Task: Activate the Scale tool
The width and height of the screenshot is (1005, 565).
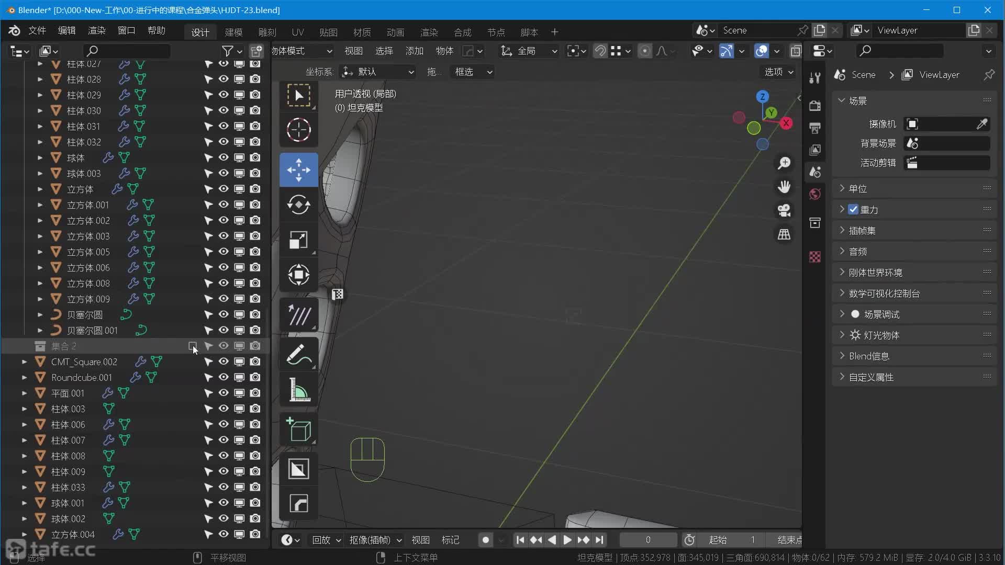Action: 298,240
